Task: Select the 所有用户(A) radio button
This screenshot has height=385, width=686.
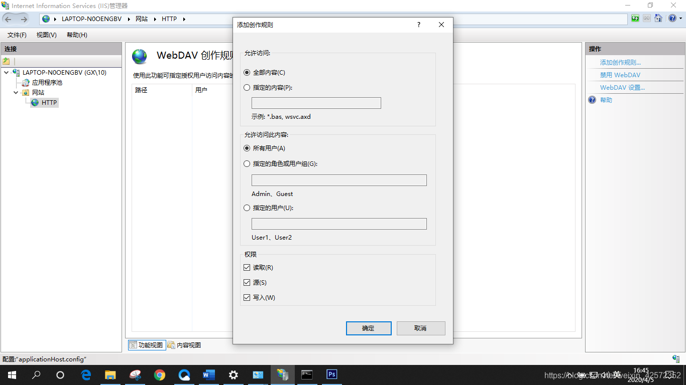Action: click(x=247, y=148)
